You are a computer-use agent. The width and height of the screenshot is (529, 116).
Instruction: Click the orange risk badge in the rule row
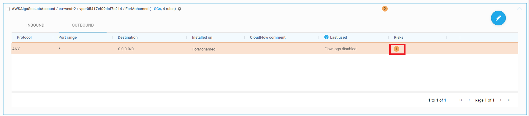(396, 49)
